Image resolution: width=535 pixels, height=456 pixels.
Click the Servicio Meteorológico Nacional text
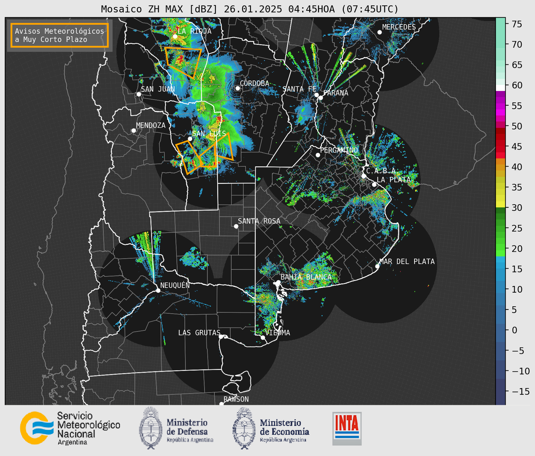pyautogui.click(x=88, y=428)
